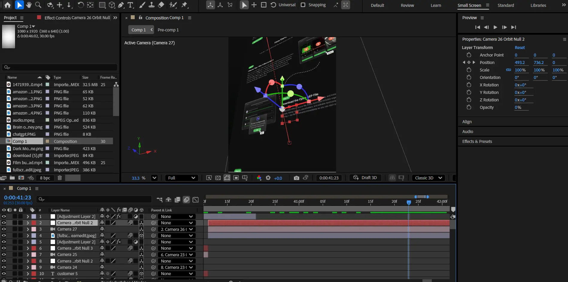The height and width of the screenshot is (282, 568).
Task: Click the Home icon
Action: click(x=7, y=5)
